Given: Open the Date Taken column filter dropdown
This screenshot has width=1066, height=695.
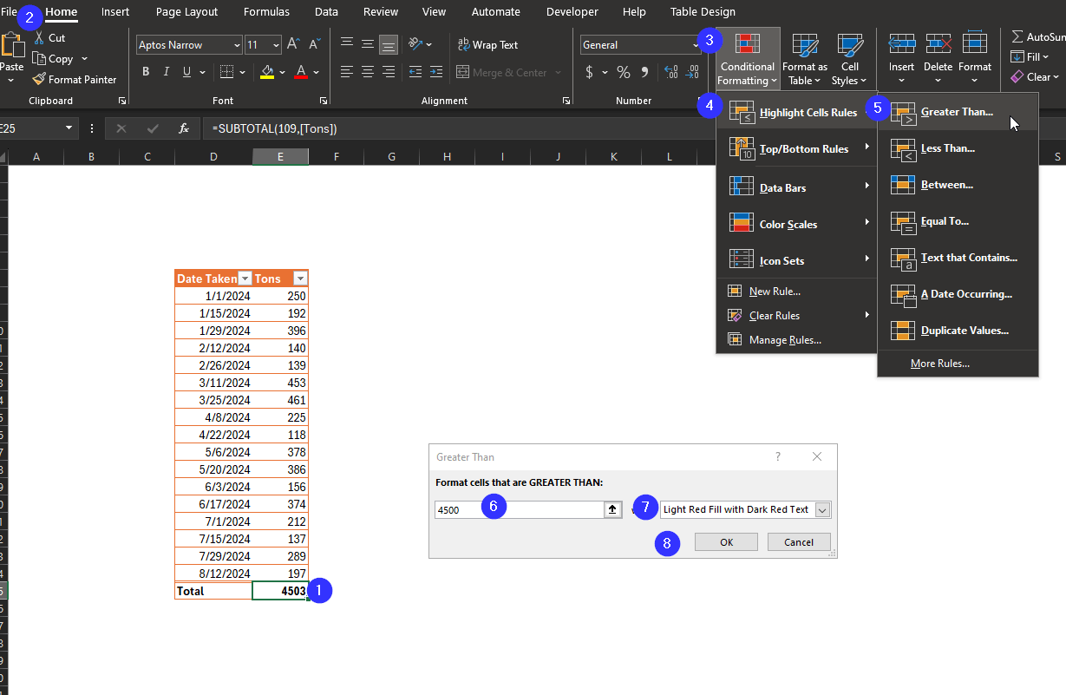Looking at the screenshot, I should [x=245, y=279].
